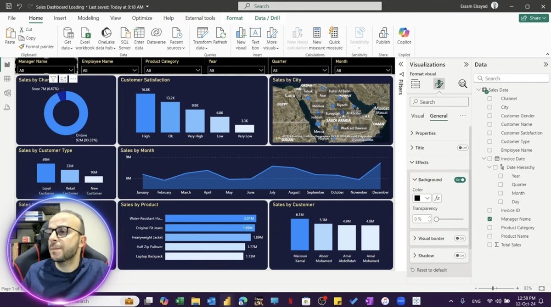Enable the Visual border switch

pos(460,239)
